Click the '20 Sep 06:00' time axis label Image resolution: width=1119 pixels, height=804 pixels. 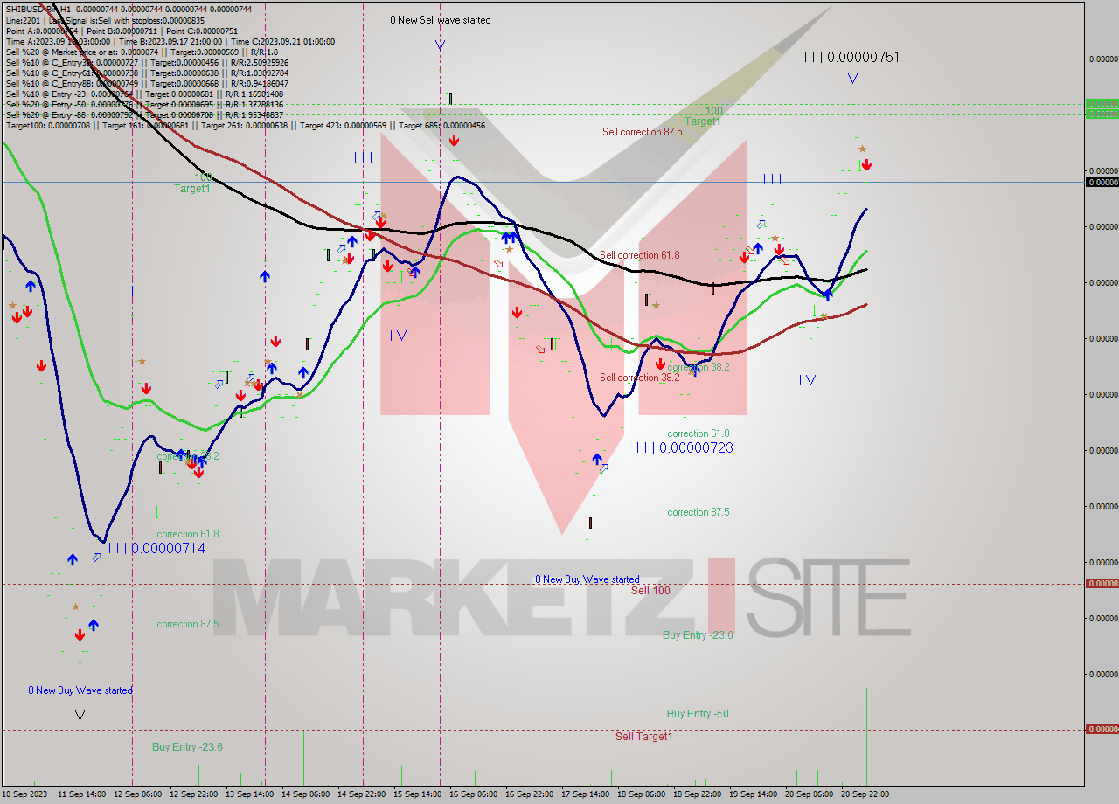point(810,794)
